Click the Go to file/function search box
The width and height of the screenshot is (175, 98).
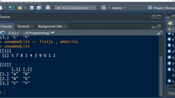pos(75,8)
